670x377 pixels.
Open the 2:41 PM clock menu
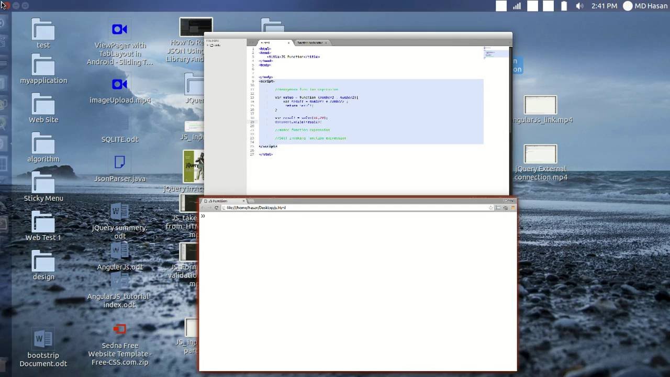coord(605,6)
